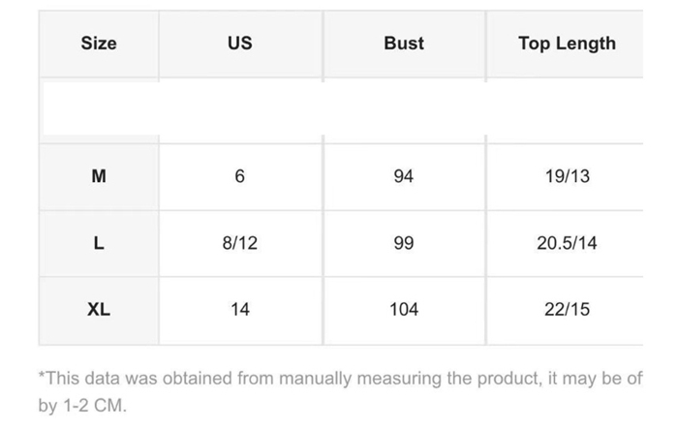Viewport: 678px width, 428px height.
Task: Click the empty cell below the Bust header
Action: tap(404, 109)
